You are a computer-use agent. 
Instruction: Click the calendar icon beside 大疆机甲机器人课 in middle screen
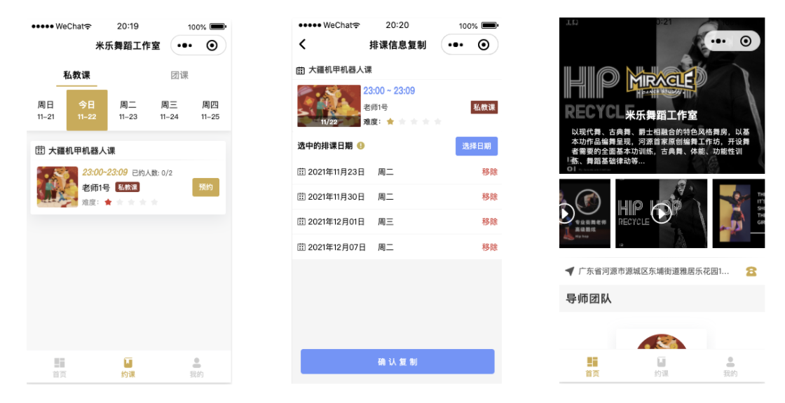301,71
